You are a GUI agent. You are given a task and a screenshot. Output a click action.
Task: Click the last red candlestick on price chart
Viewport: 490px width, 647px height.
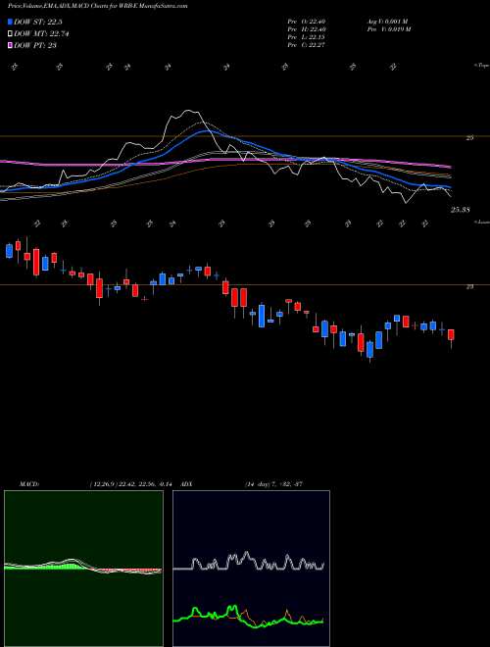(x=451, y=334)
